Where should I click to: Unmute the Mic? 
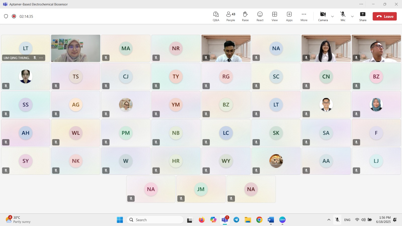[x=343, y=16]
